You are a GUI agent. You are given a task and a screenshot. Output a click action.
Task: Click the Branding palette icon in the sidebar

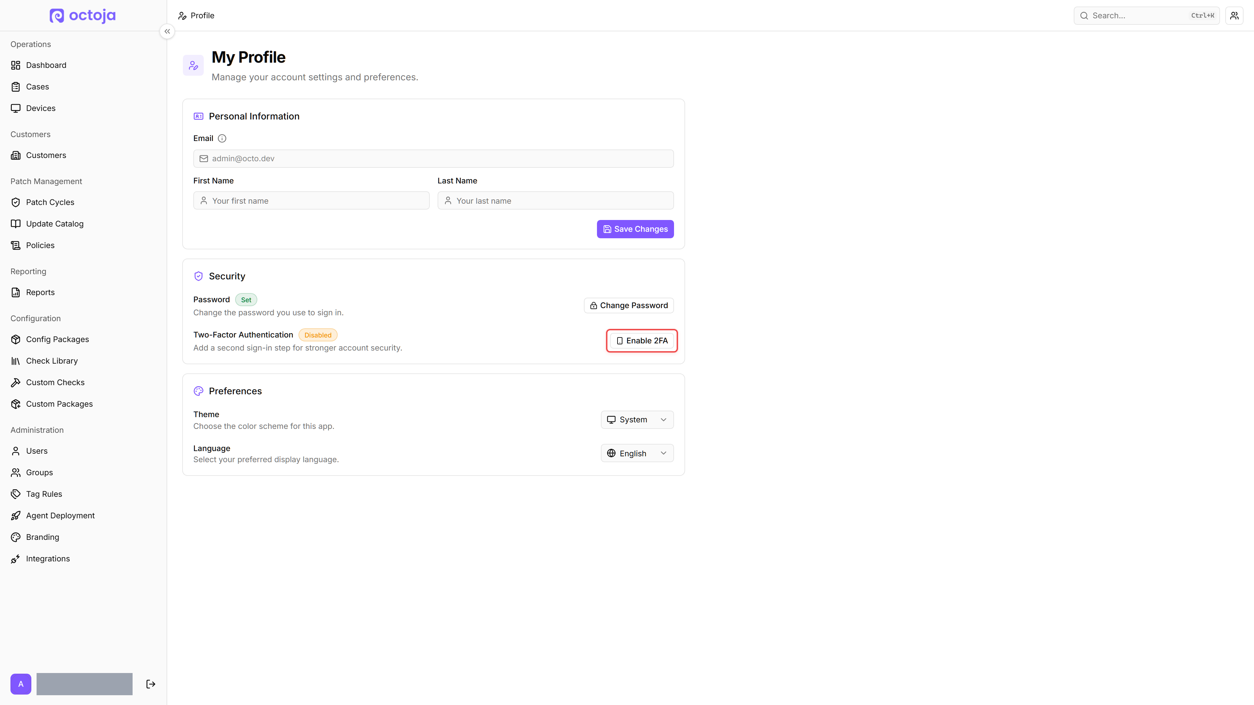point(16,537)
